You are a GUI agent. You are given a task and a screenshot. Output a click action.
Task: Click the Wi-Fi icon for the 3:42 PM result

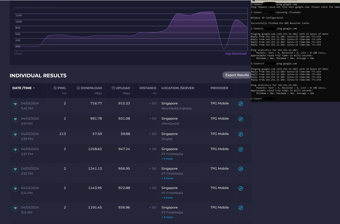click(15, 104)
